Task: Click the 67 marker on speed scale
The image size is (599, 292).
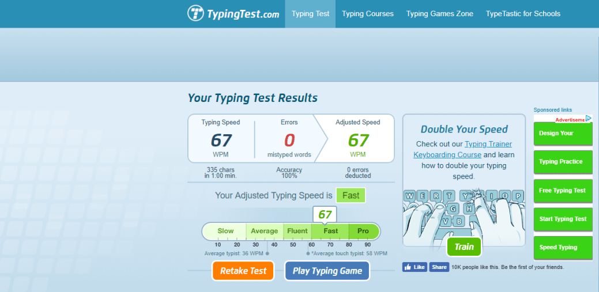Action: [x=325, y=215]
